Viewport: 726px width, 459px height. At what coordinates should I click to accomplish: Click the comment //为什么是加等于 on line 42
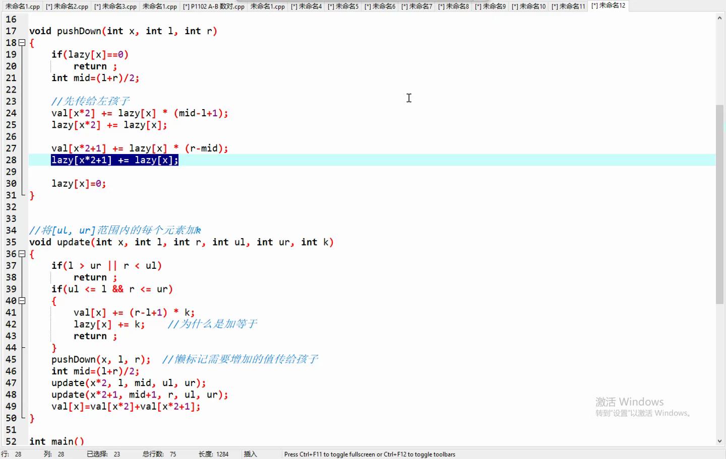click(212, 324)
